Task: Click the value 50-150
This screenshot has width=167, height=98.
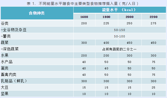Action: click(x=120, y=30)
